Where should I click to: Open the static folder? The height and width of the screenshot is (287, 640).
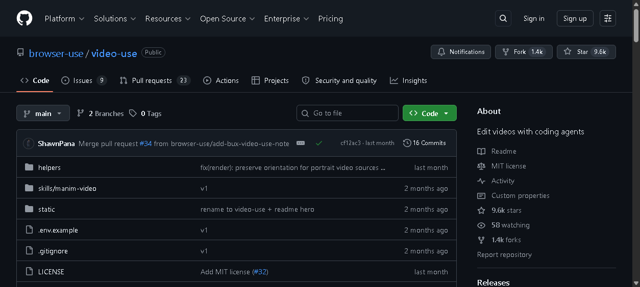[x=46, y=209]
